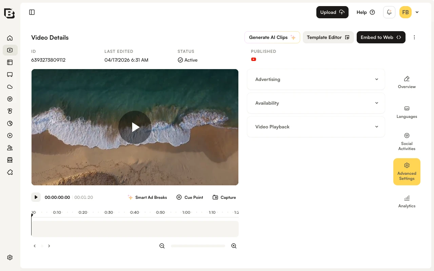Click Smart Ad Breaks
This screenshot has width=434, height=271.
(147, 197)
